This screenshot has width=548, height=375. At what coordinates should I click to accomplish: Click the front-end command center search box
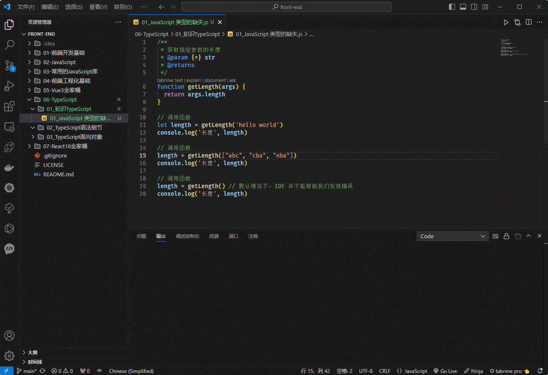tap(286, 7)
